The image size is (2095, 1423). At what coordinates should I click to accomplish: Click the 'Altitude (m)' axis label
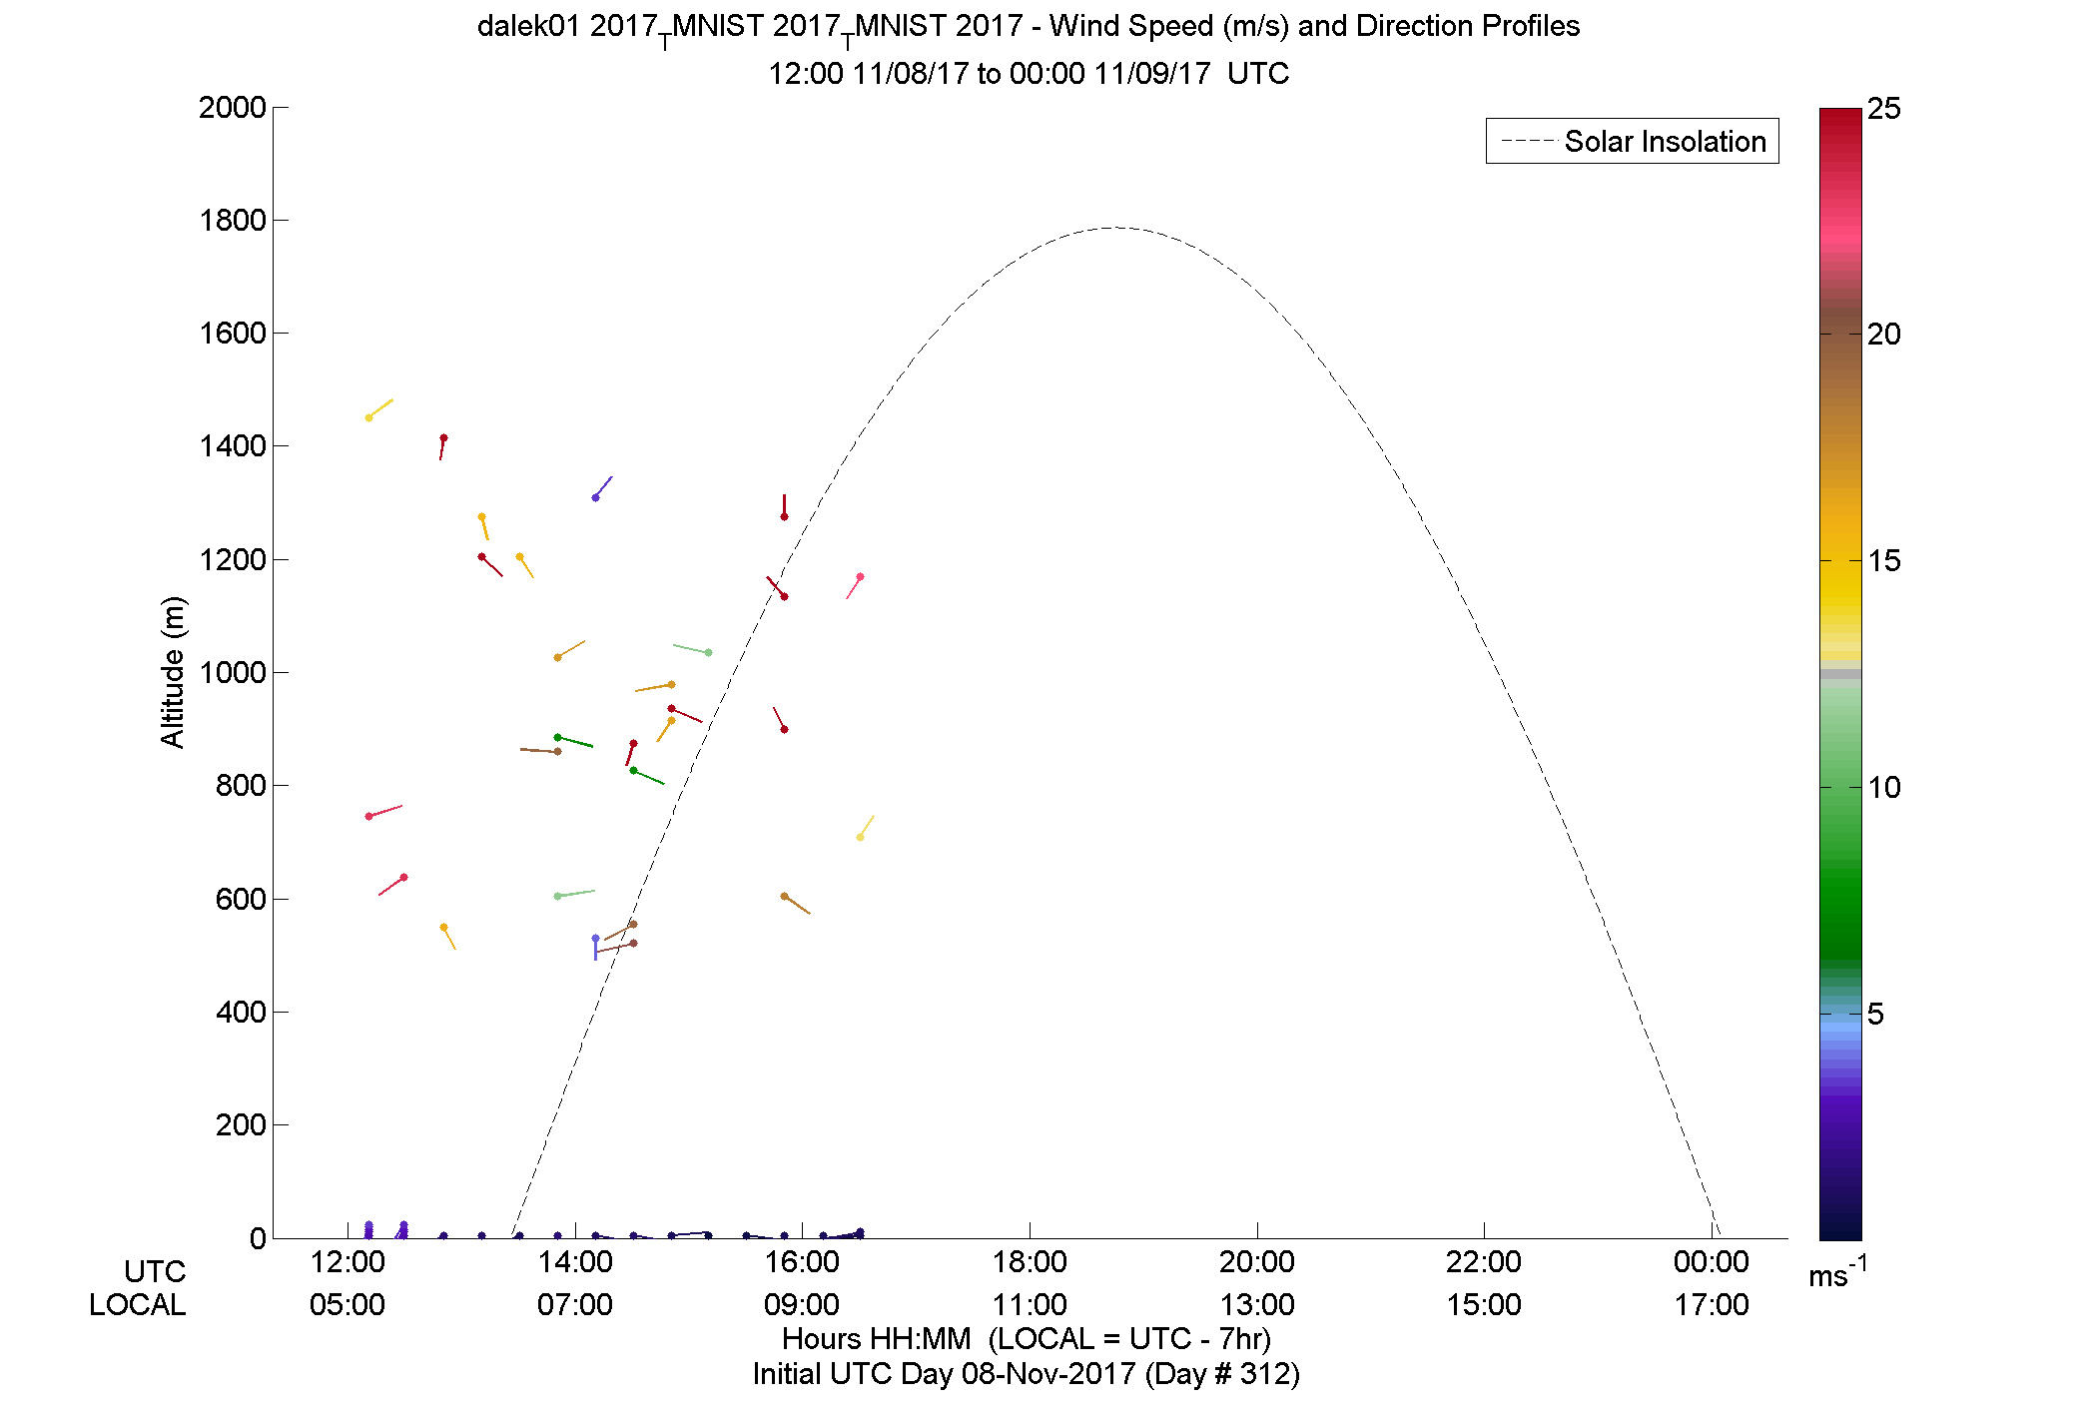tap(172, 671)
